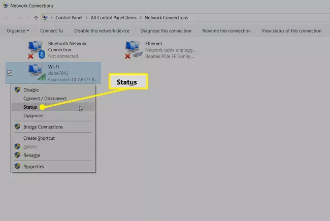This screenshot has width=330, height=221.
Task: Choose Connect / Disconnect in the context menu
Action: pos(53,99)
